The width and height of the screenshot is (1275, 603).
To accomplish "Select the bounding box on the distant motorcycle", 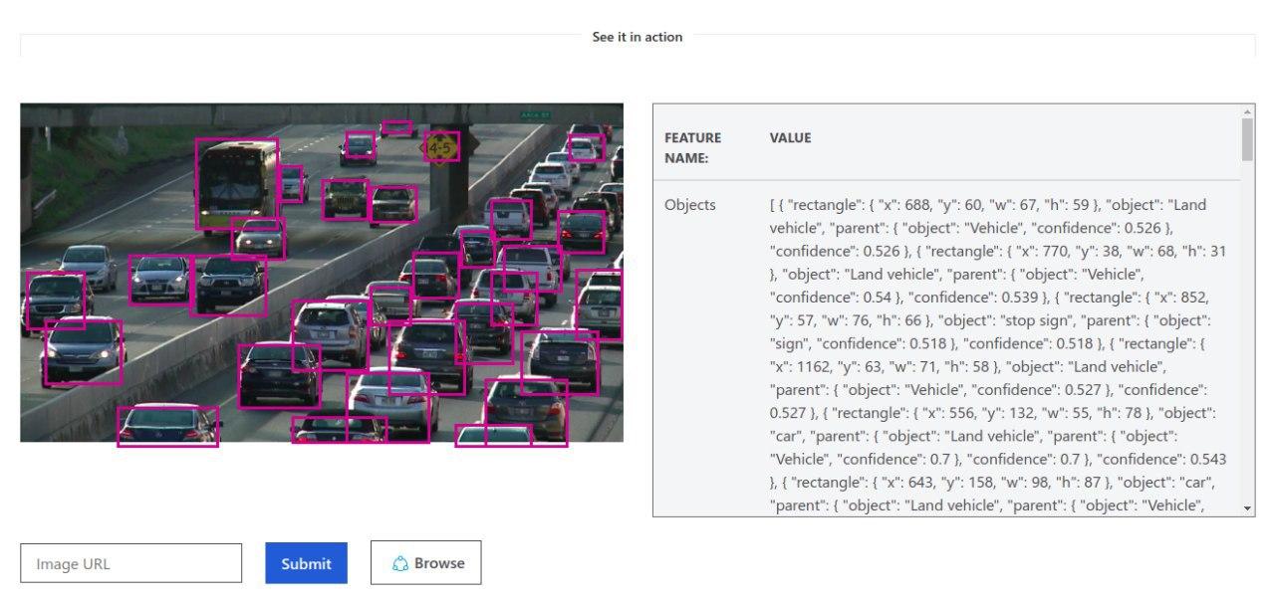I will tap(397, 127).
